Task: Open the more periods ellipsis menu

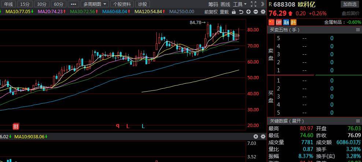Action: click(74, 4)
